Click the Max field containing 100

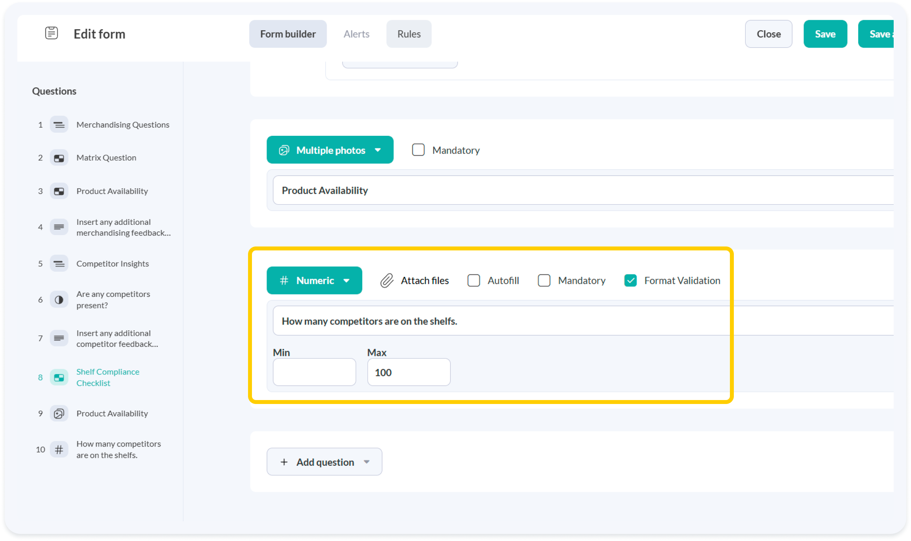tap(409, 372)
